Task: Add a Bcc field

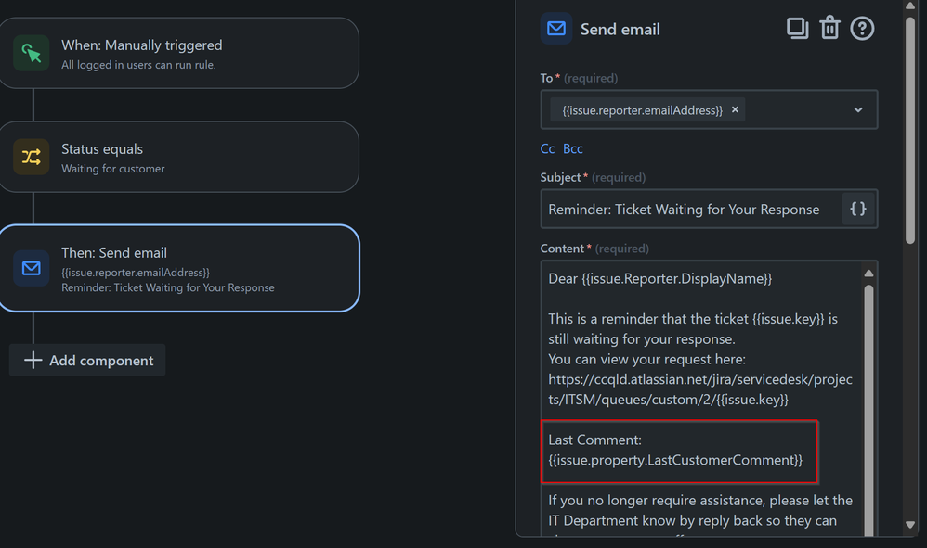Action: pos(573,148)
